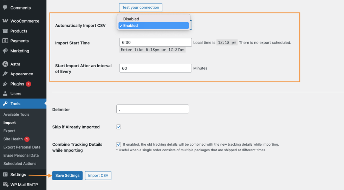Choose Enabled option in dropdown list
This screenshot has height=190, width=344.
(x=130, y=26)
